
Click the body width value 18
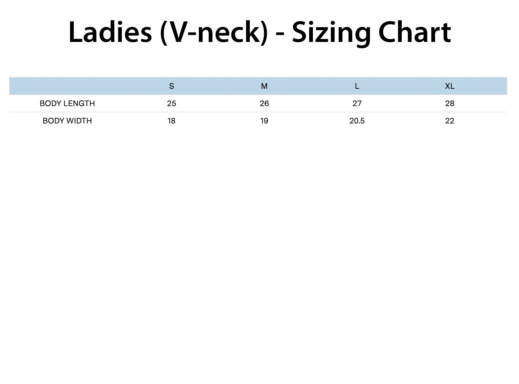pos(171,121)
